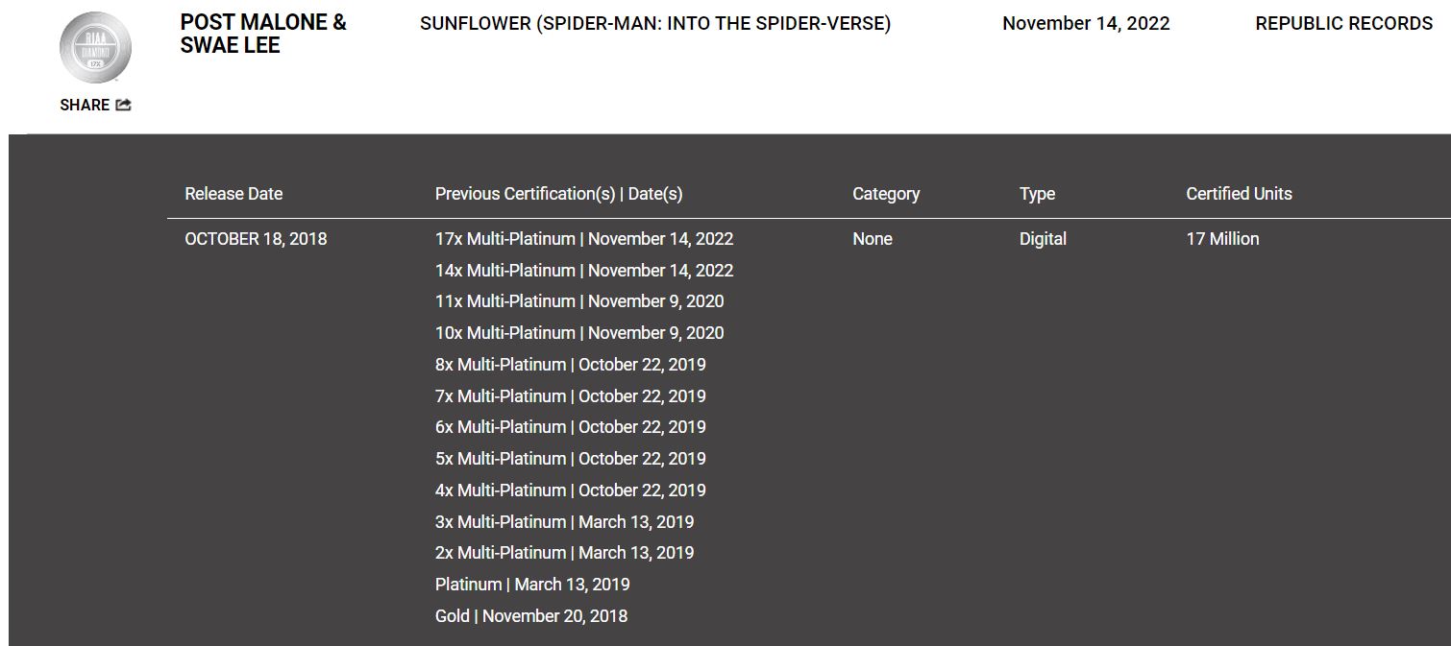The height and width of the screenshot is (646, 1451).
Task: Select the artist name Post Malone & Swae Lee
Action: pos(263,34)
